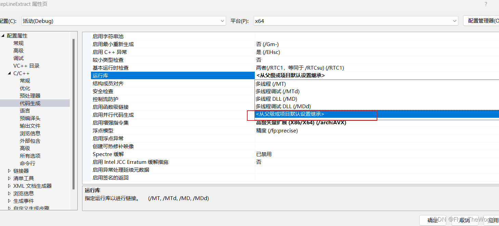Expand the XML 文档生成器 node
This screenshot has width=499, height=226.
pos(9,185)
